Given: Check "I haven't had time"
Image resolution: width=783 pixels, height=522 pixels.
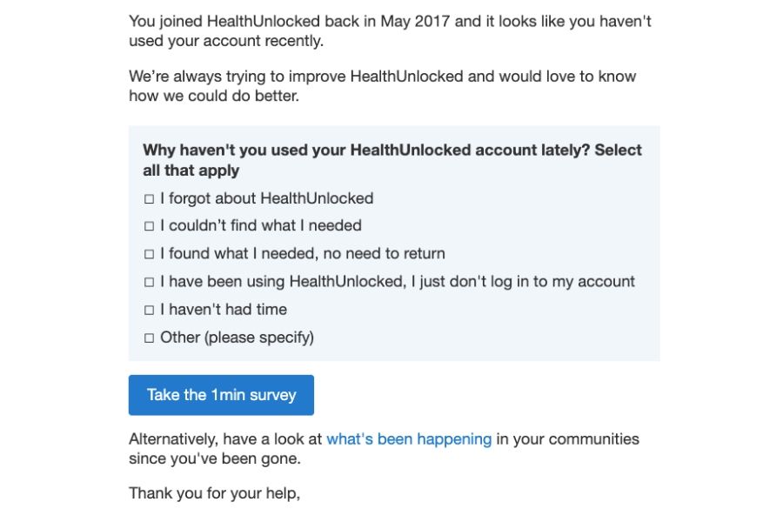Looking at the screenshot, I should point(148,310).
